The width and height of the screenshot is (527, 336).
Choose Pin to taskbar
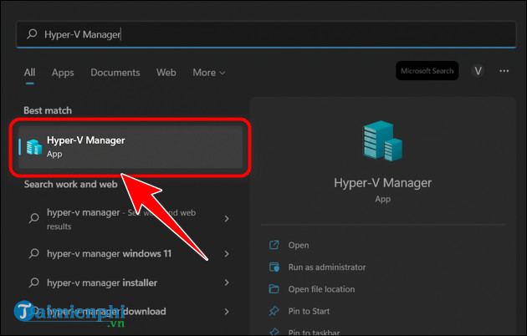pos(314,333)
